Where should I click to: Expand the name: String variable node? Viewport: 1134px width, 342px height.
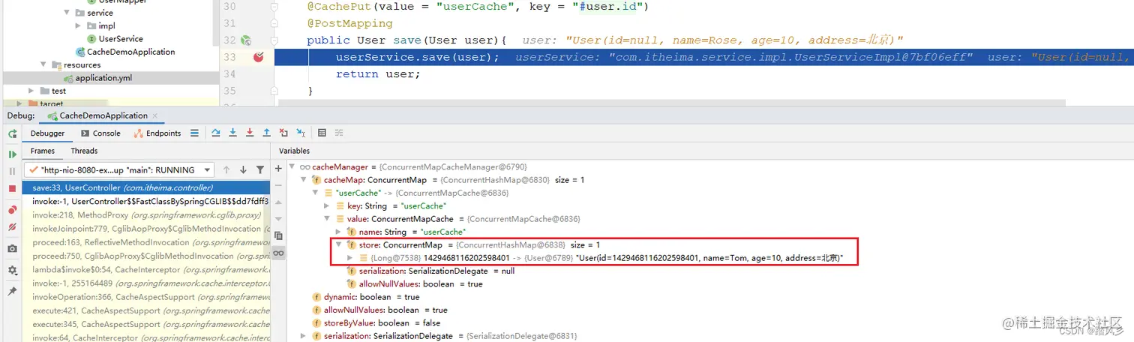click(x=338, y=232)
